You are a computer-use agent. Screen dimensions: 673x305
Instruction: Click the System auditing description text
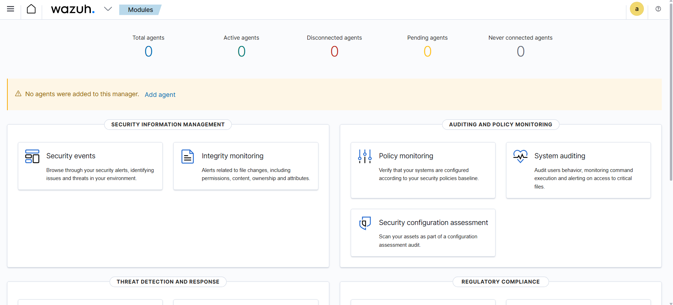584,178
